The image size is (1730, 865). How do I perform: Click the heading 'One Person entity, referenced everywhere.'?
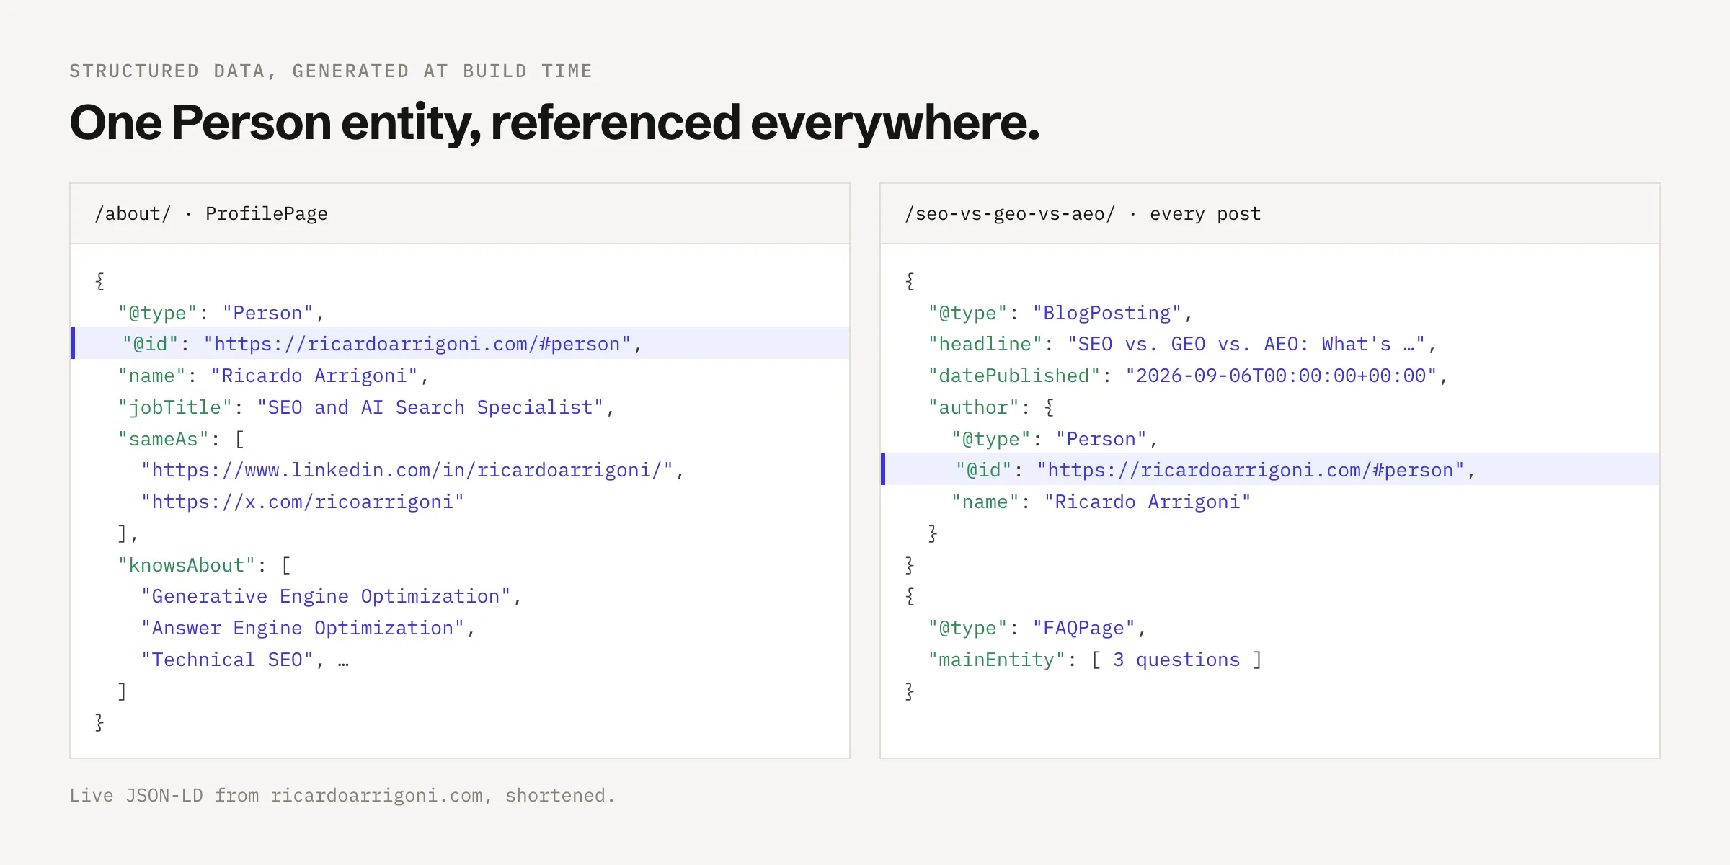click(554, 123)
